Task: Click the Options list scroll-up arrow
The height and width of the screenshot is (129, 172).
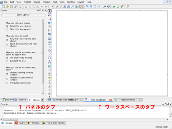Action: [x=42, y=21]
